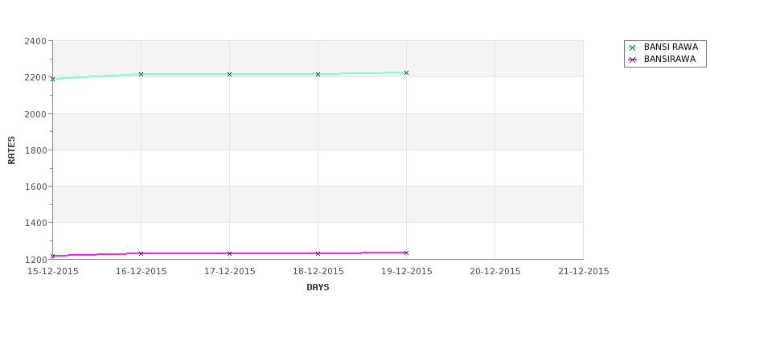Click BANSIRAWA data point at 19-12-2015
The width and height of the screenshot is (784, 345).
coord(407,253)
